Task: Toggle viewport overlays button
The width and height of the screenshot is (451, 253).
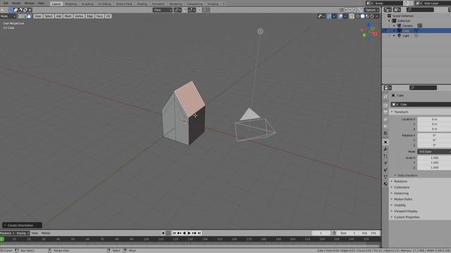Action: tap(340, 16)
